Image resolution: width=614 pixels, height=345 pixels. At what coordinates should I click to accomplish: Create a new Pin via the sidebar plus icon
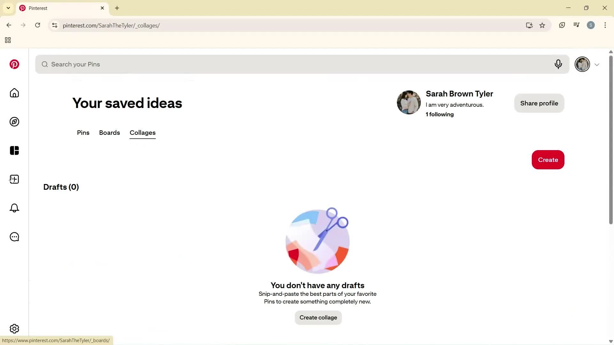[x=14, y=179]
